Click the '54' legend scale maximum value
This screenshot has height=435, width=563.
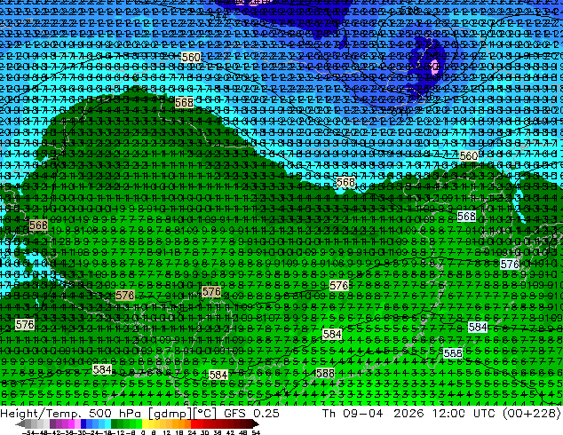point(256,432)
